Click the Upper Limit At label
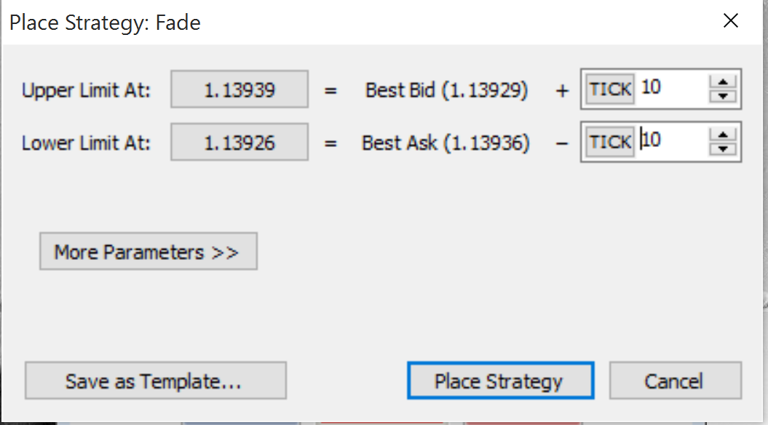The height and width of the screenshot is (425, 768). pyautogui.click(x=86, y=90)
